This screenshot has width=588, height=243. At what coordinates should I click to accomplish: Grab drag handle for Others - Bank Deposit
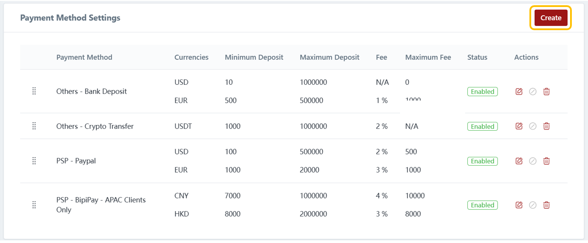(34, 91)
